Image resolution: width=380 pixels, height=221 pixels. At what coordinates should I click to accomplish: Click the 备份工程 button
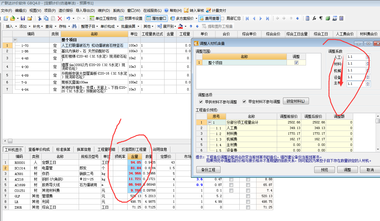tap(208, 170)
